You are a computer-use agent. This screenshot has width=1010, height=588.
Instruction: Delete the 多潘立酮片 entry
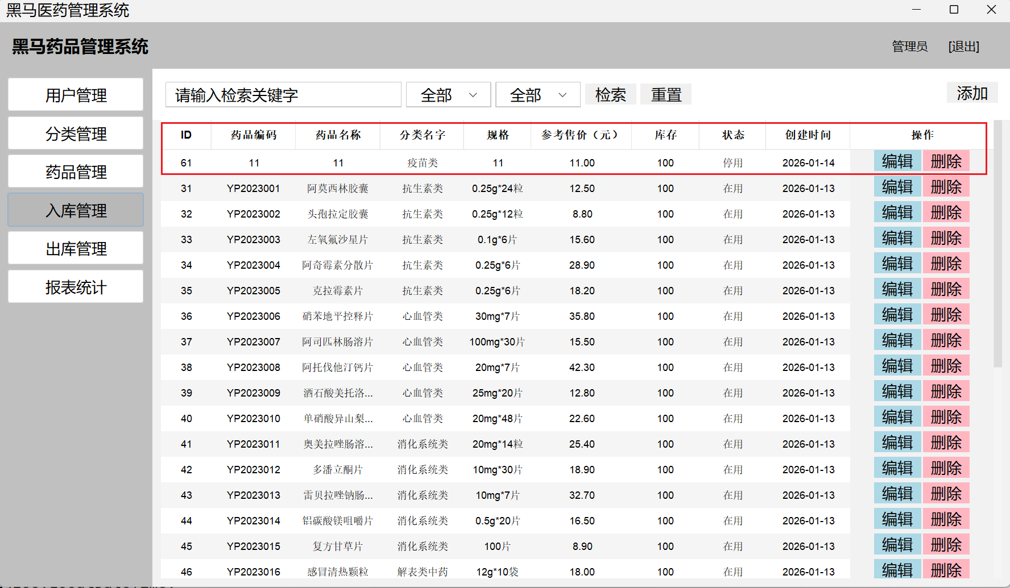tap(946, 468)
